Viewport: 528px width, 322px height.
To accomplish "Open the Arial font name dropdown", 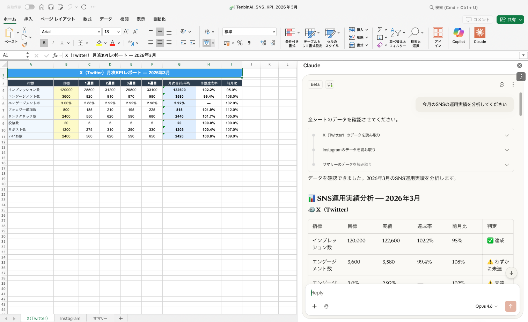I will 99,32.
